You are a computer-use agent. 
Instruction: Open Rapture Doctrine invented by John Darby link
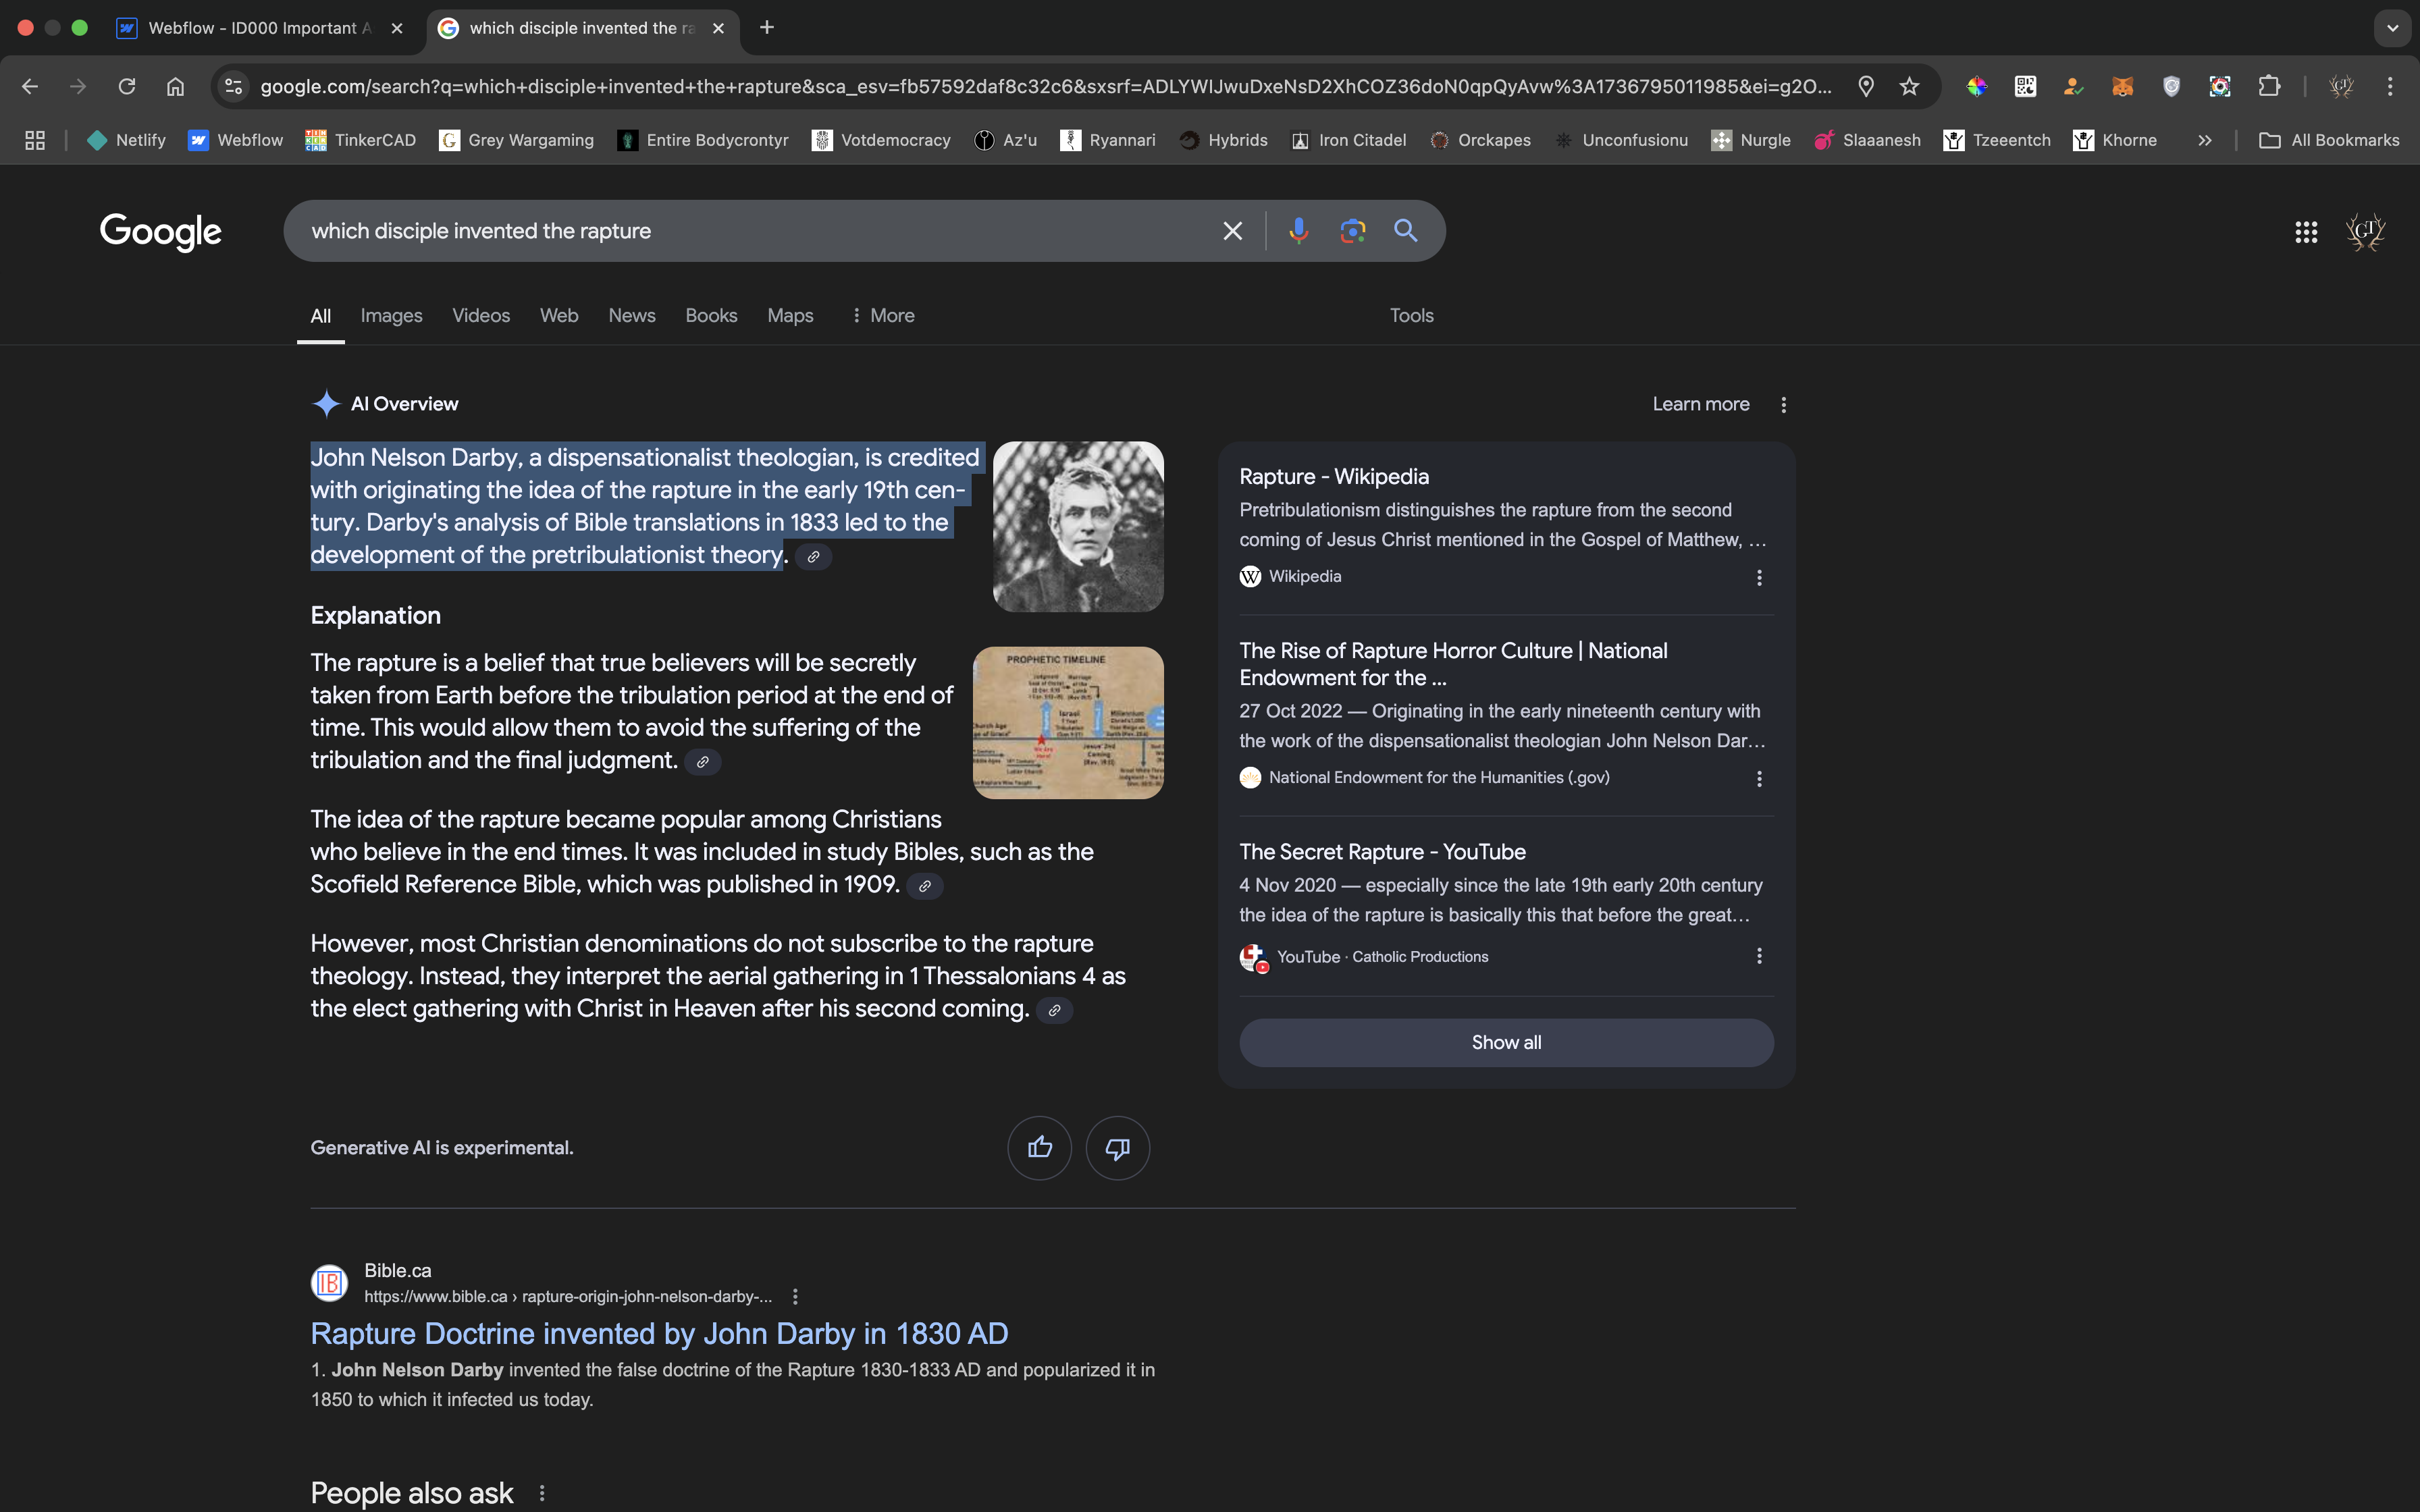tap(659, 1333)
